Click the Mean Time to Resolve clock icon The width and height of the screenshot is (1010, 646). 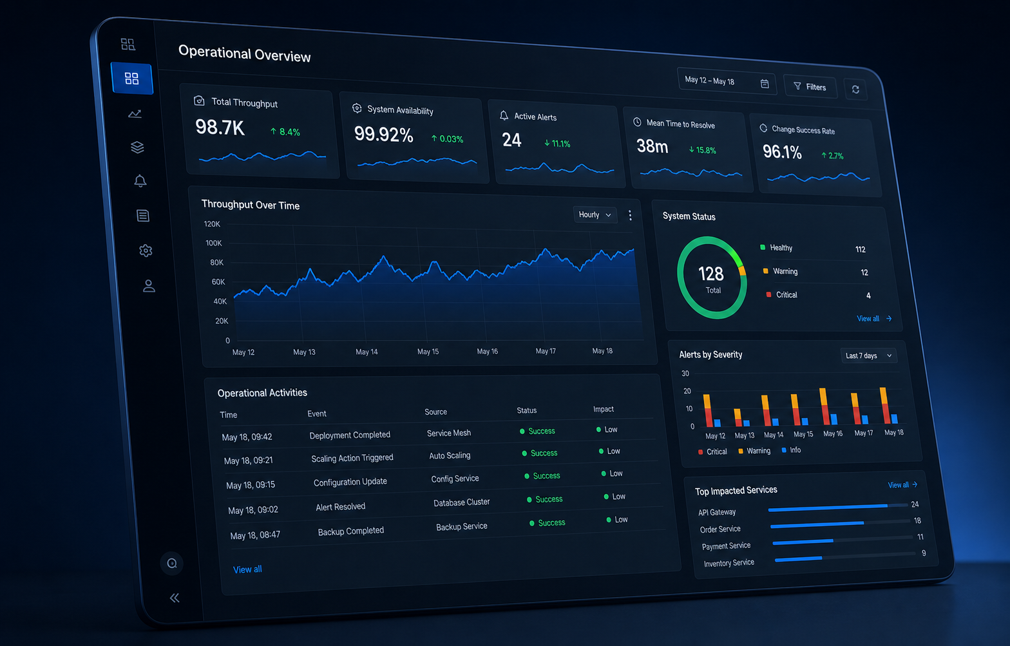pyautogui.click(x=637, y=122)
